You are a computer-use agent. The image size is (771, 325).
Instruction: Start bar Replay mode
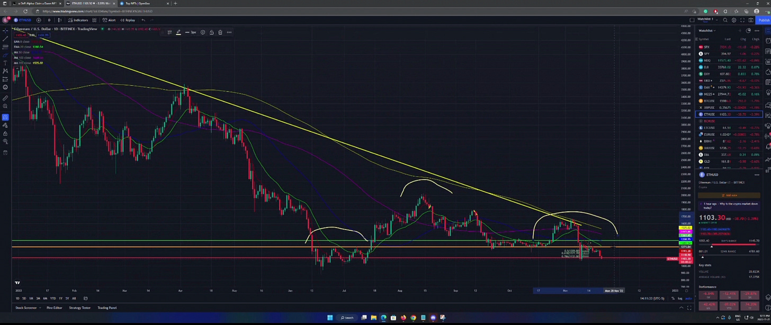tap(128, 20)
